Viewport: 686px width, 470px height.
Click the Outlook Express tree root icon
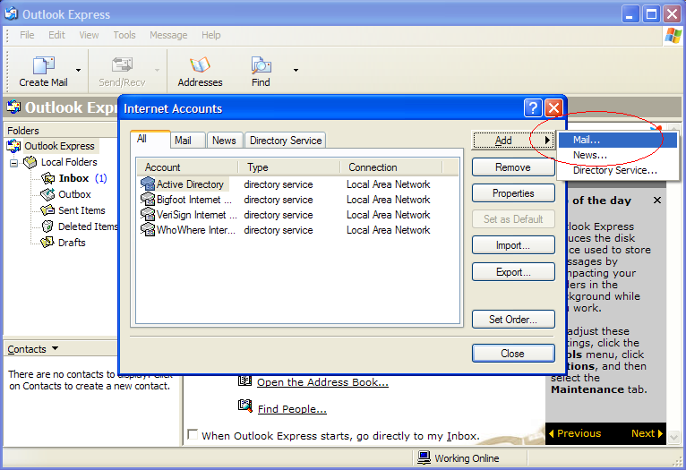(x=13, y=146)
